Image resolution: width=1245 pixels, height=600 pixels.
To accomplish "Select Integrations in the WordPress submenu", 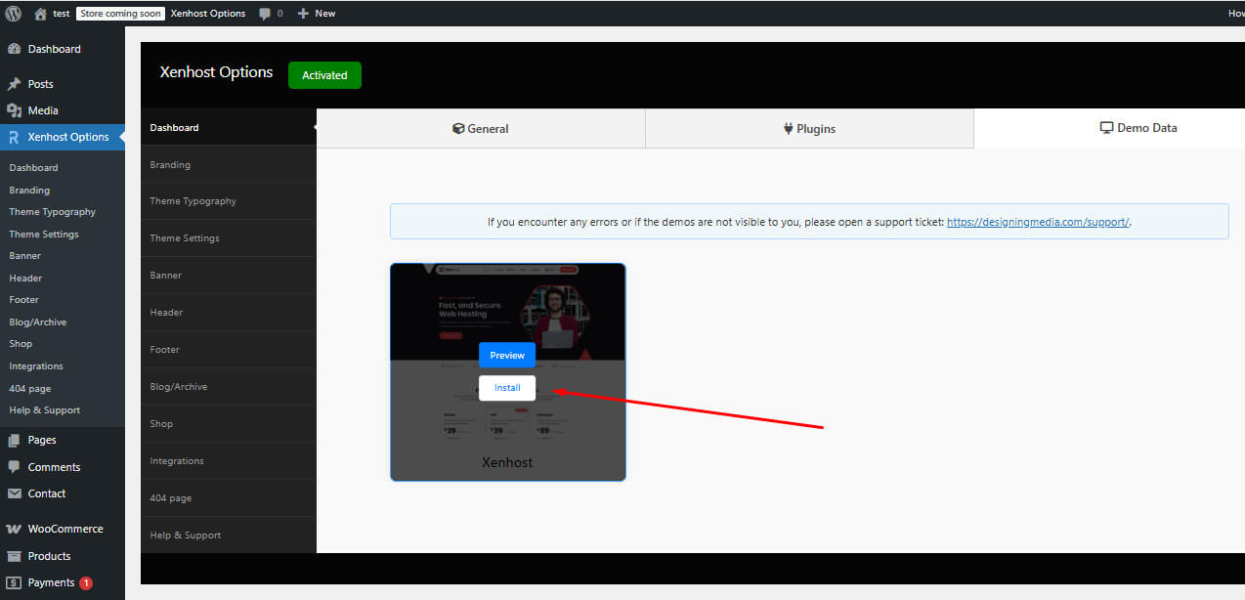I will point(36,366).
